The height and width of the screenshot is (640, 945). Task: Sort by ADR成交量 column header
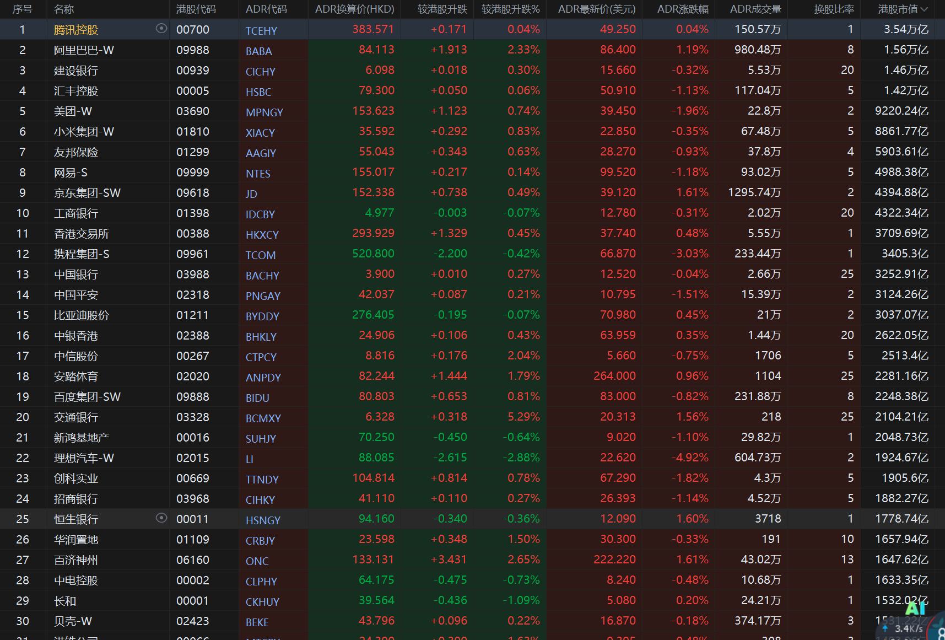[755, 9]
